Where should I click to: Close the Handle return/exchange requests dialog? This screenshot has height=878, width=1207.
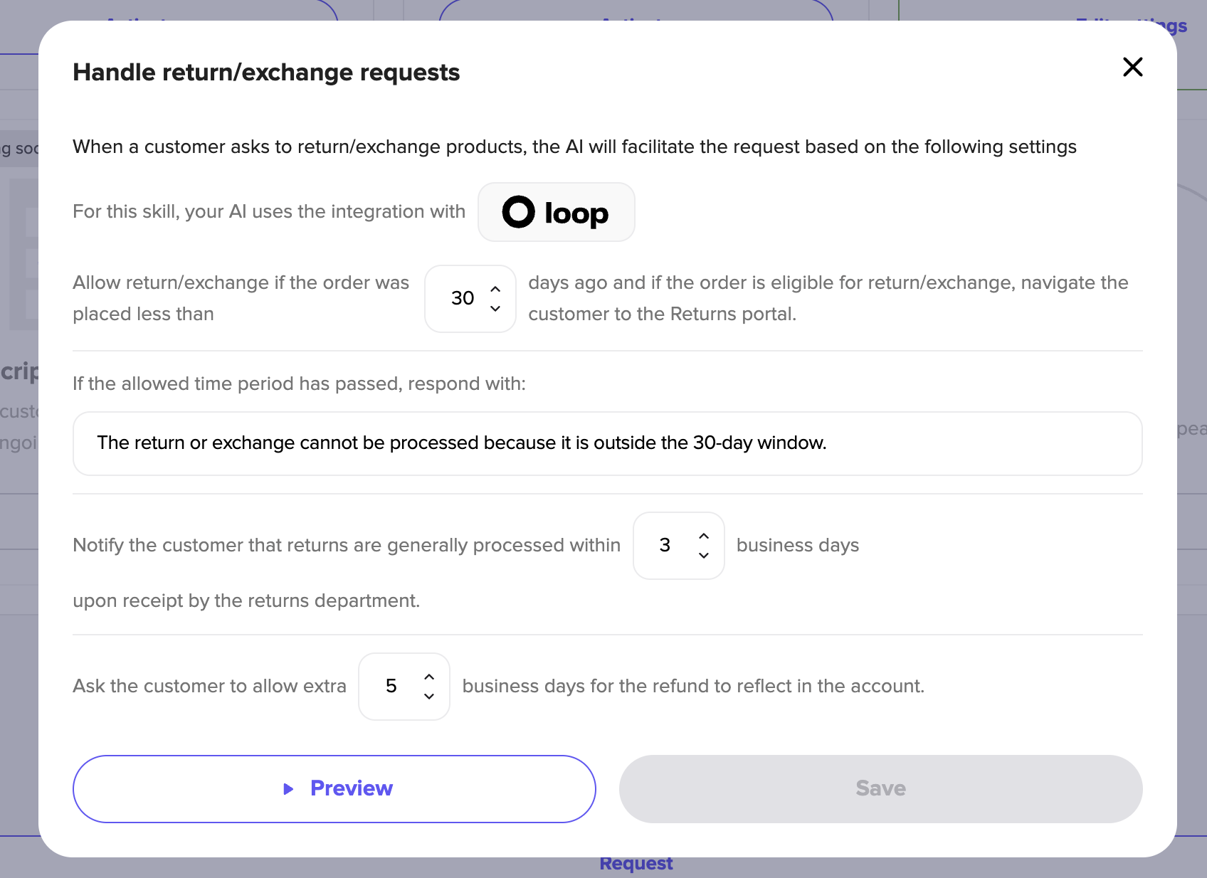coord(1132,67)
